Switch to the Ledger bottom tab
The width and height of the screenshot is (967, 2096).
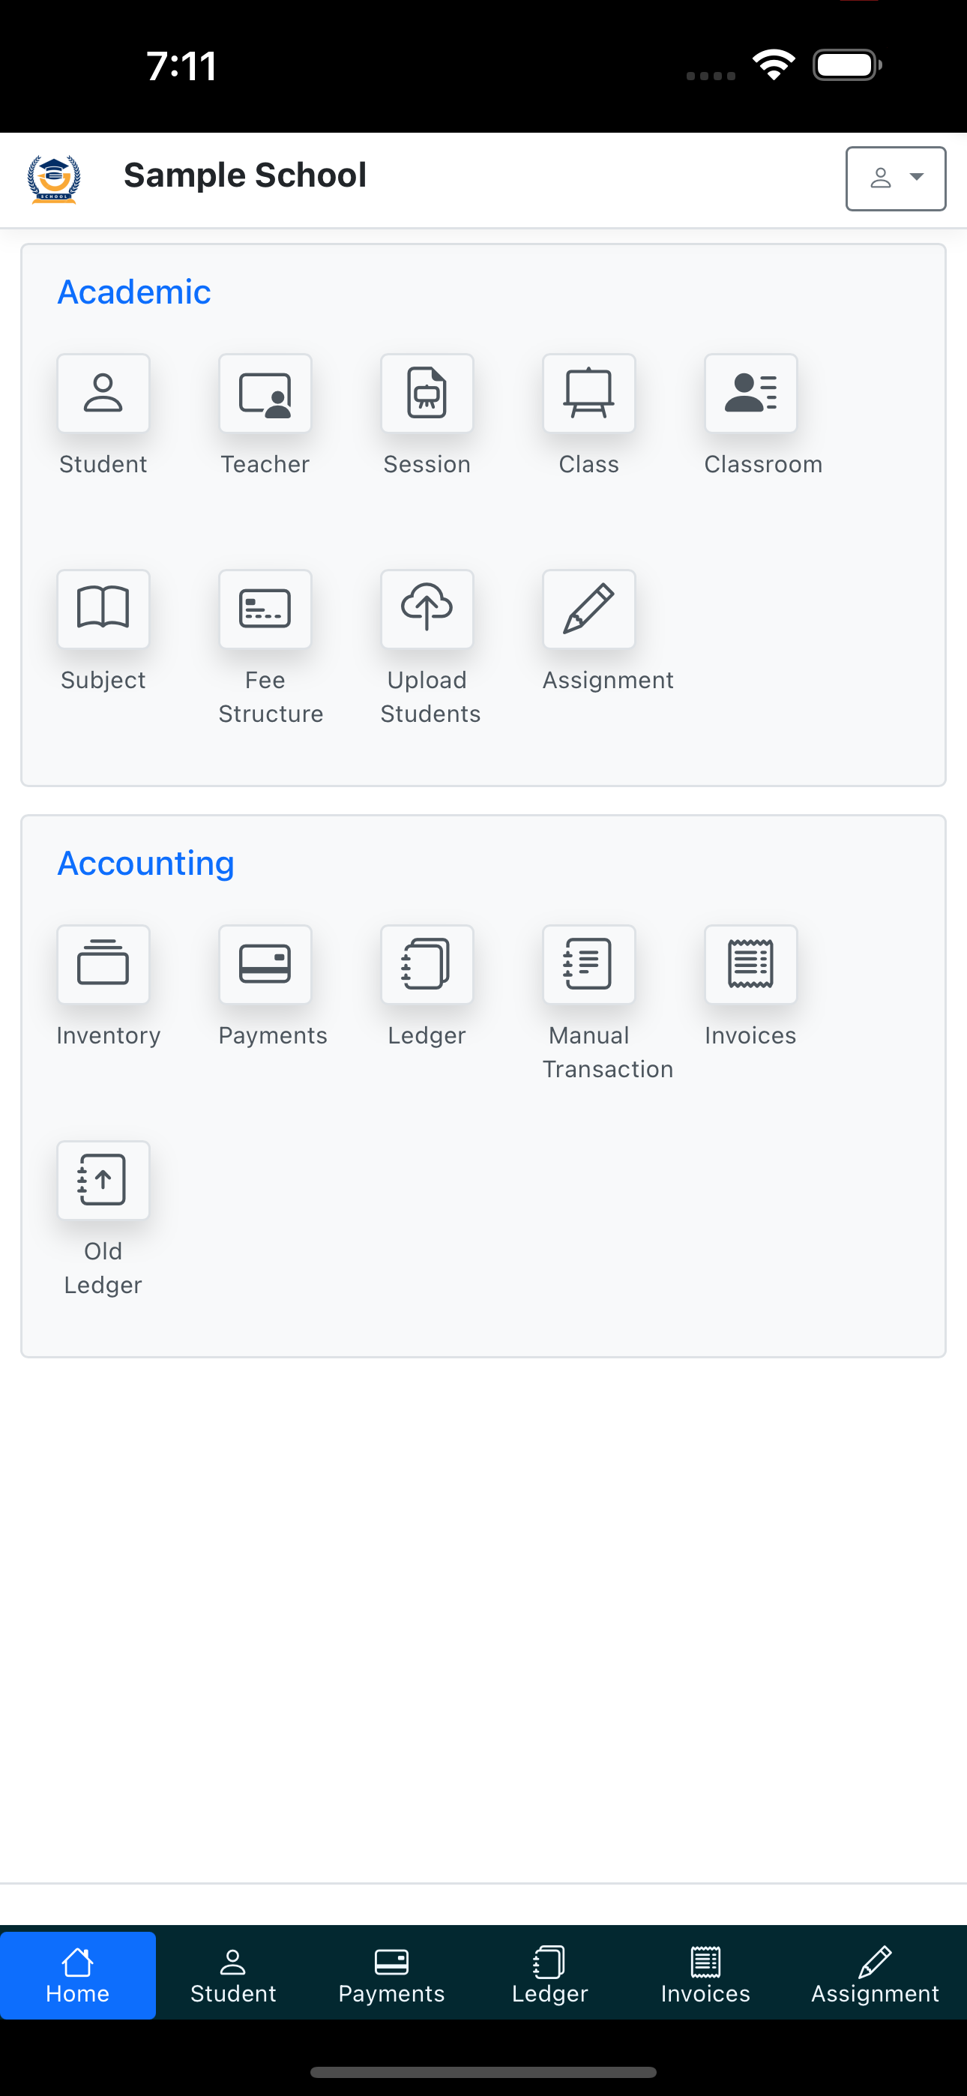point(549,1975)
